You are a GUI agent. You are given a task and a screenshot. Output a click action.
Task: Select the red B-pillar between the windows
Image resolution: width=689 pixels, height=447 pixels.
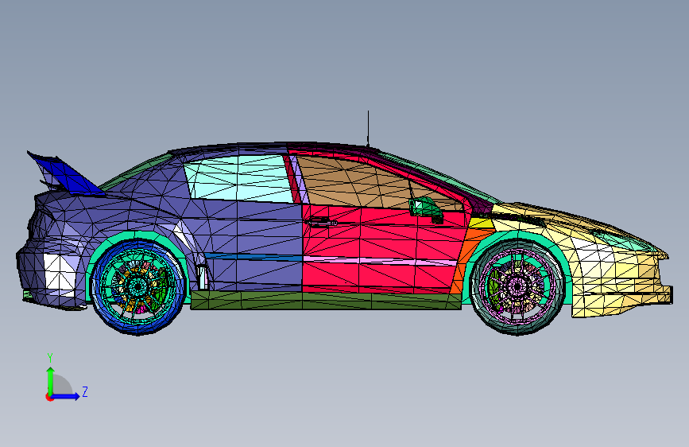tap(292, 179)
